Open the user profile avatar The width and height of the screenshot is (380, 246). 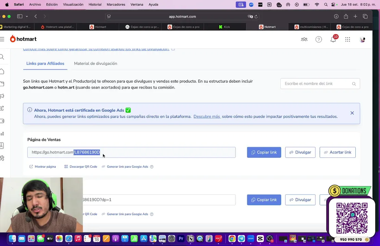(362, 39)
